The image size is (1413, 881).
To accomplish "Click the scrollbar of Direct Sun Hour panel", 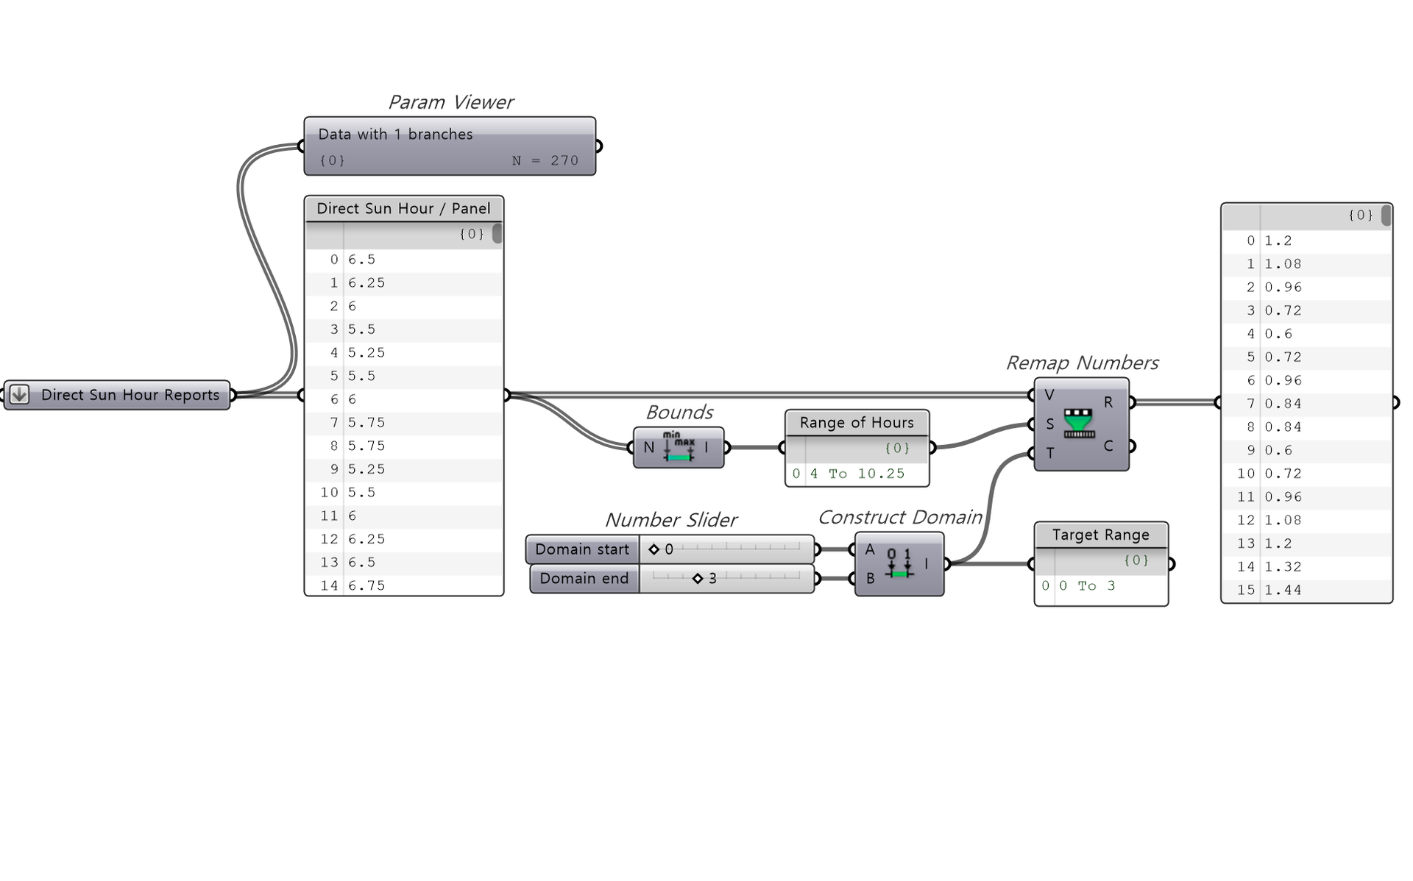I will (x=497, y=234).
